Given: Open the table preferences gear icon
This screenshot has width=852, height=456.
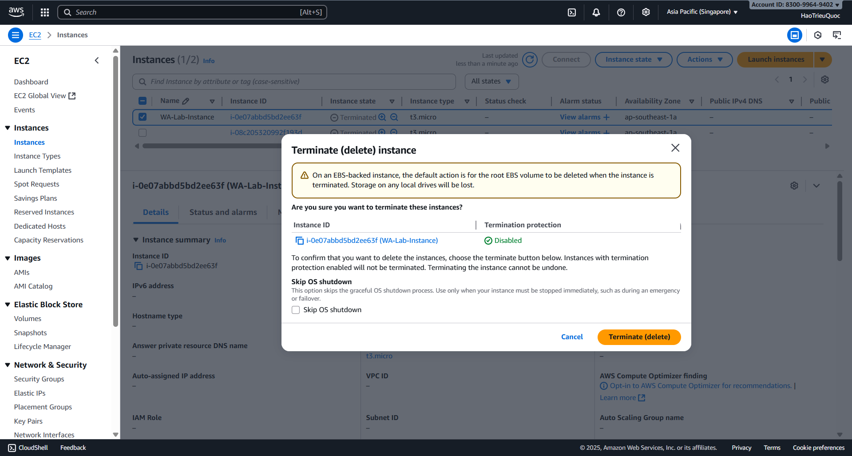Looking at the screenshot, I should (825, 79).
